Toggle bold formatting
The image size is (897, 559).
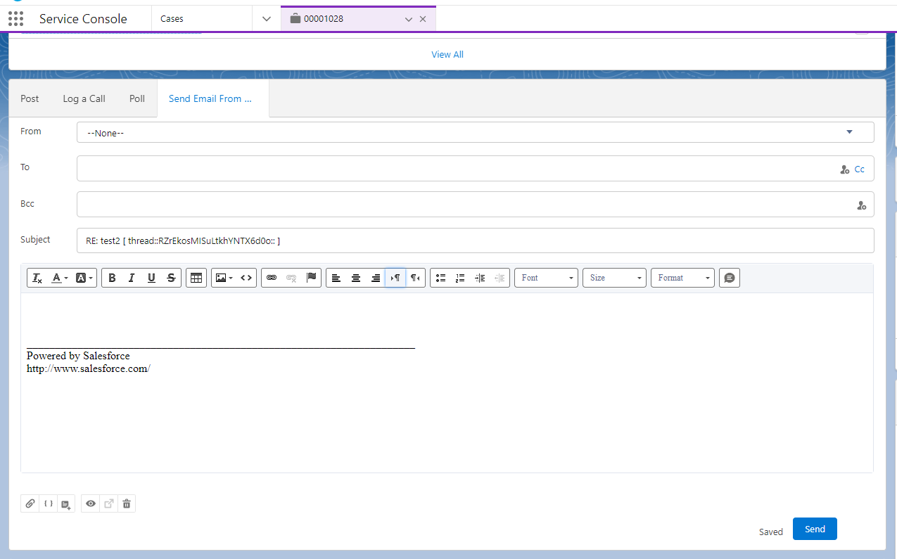pos(112,278)
